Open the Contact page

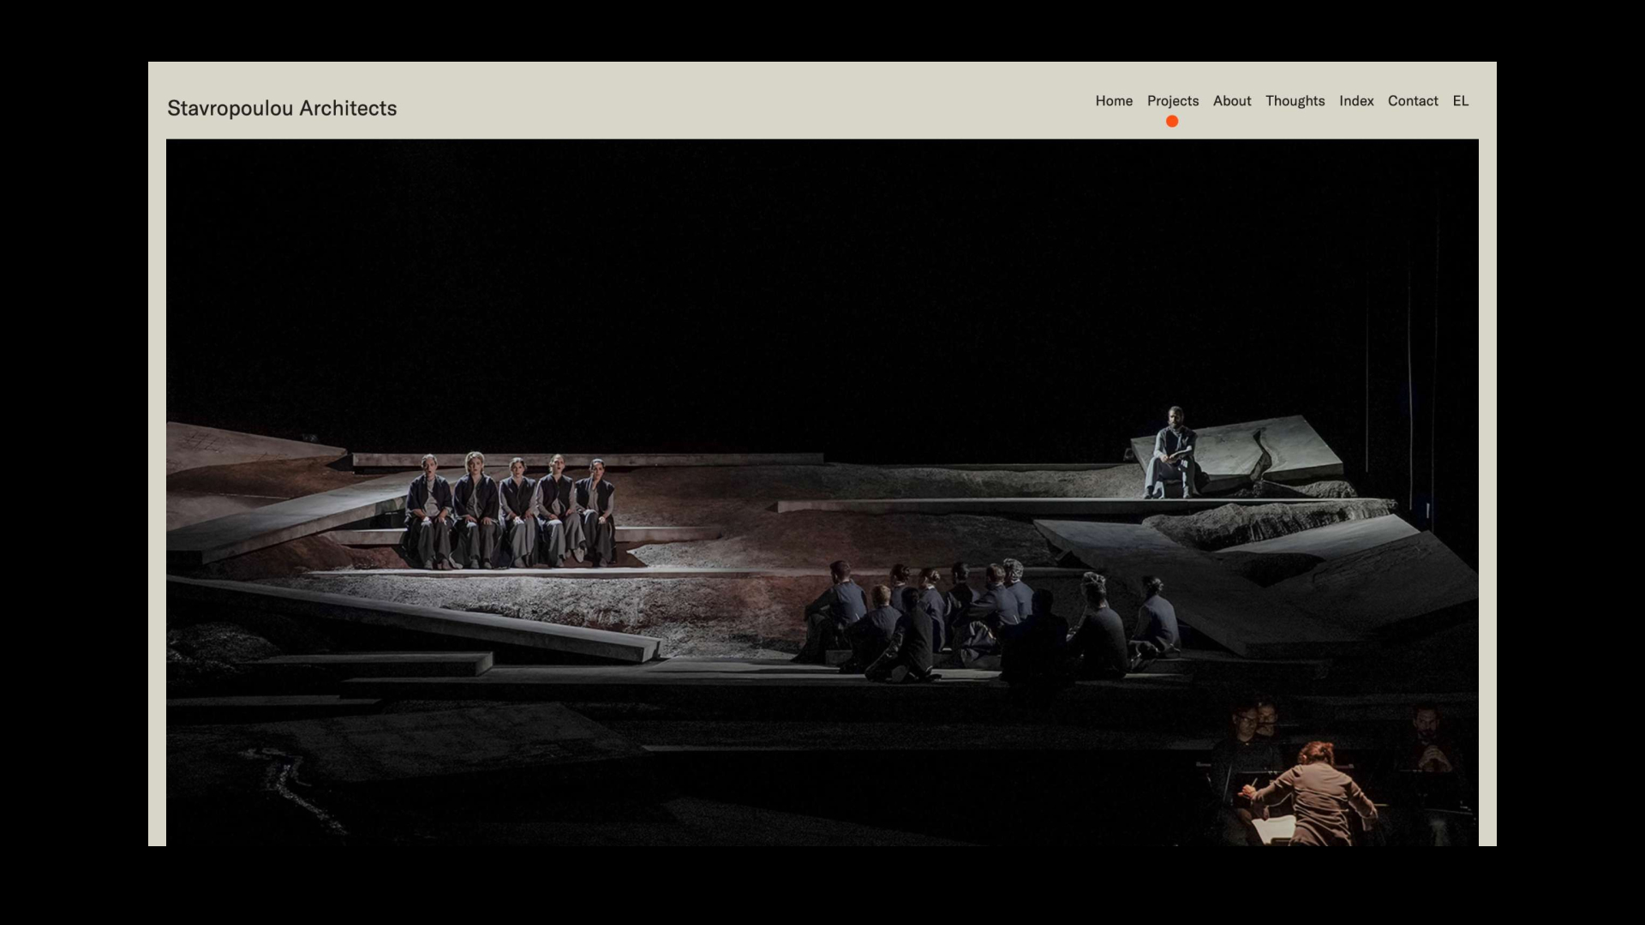[1412, 101]
